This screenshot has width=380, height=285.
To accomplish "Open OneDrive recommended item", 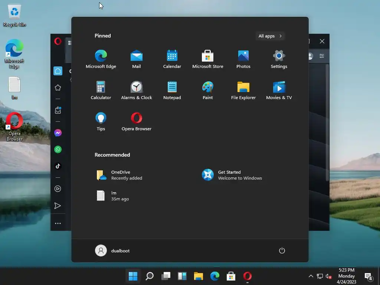I will point(119,175).
